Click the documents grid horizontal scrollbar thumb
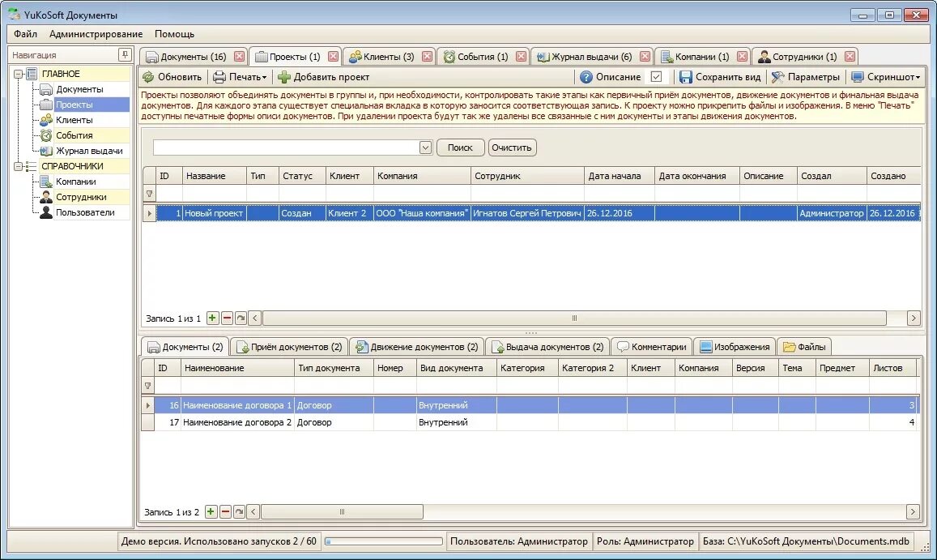This screenshot has width=937, height=560. click(x=342, y=511)
